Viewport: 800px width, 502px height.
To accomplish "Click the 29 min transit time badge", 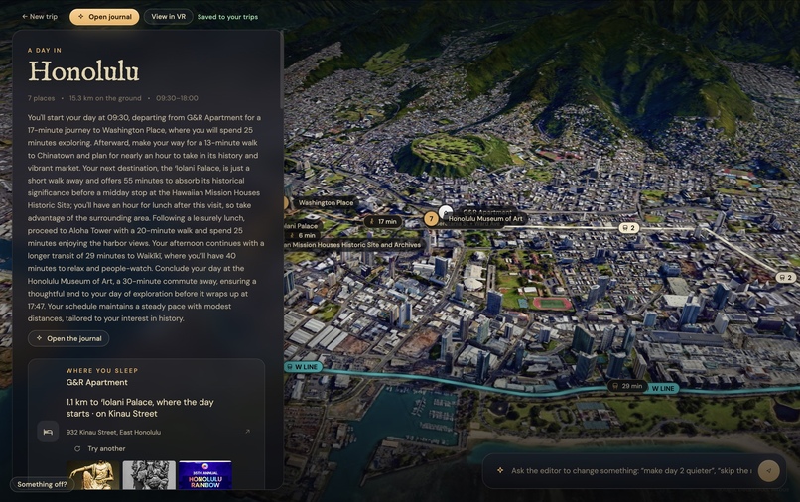I will coord(627,386).
